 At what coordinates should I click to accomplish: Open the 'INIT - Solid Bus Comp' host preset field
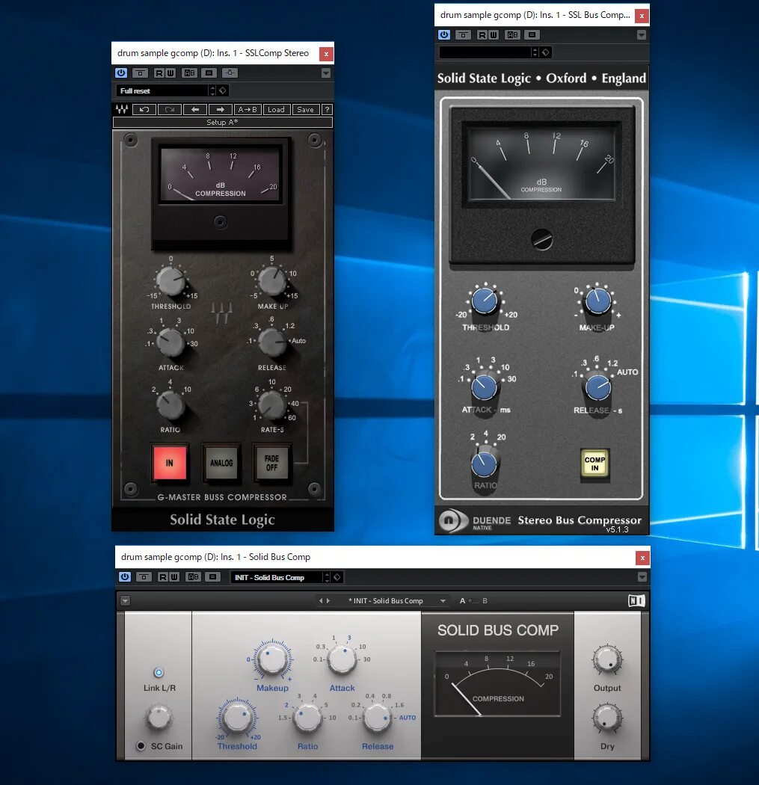tap(277, 578)
